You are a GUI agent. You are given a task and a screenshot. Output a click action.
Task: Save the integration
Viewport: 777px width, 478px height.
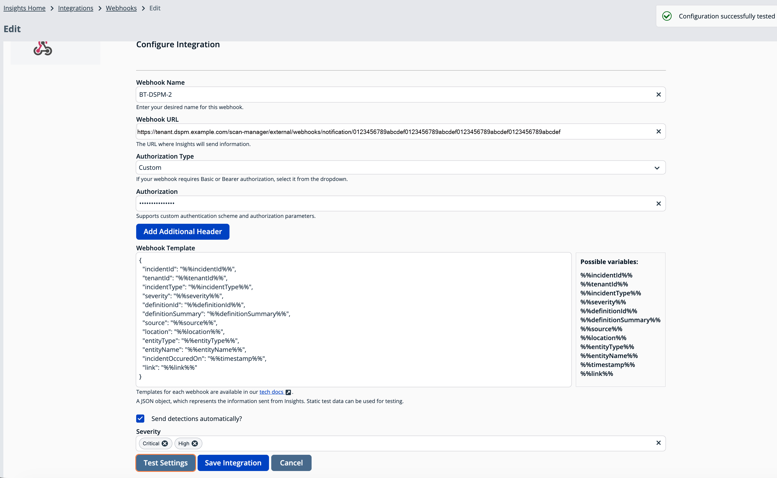tap(233, 463)
